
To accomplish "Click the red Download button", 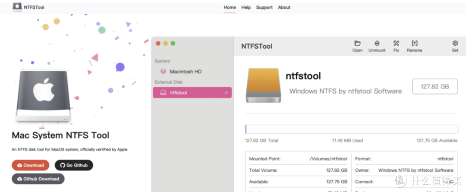I will [x=31, y=165].
